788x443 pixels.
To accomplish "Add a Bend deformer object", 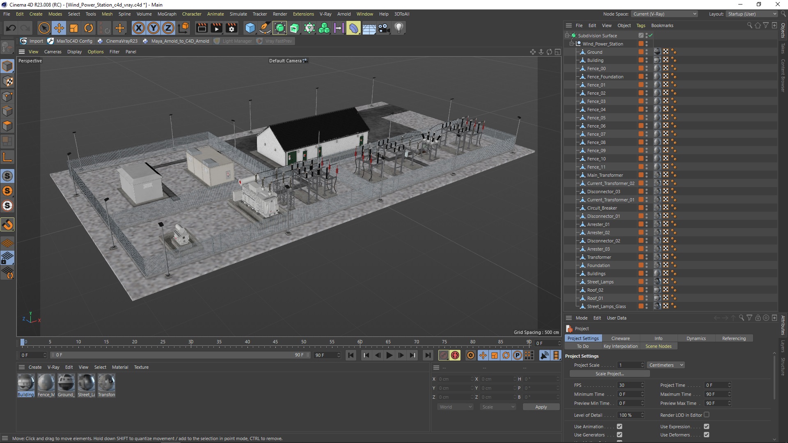I will pyautogui.click(x=353, y=28).
